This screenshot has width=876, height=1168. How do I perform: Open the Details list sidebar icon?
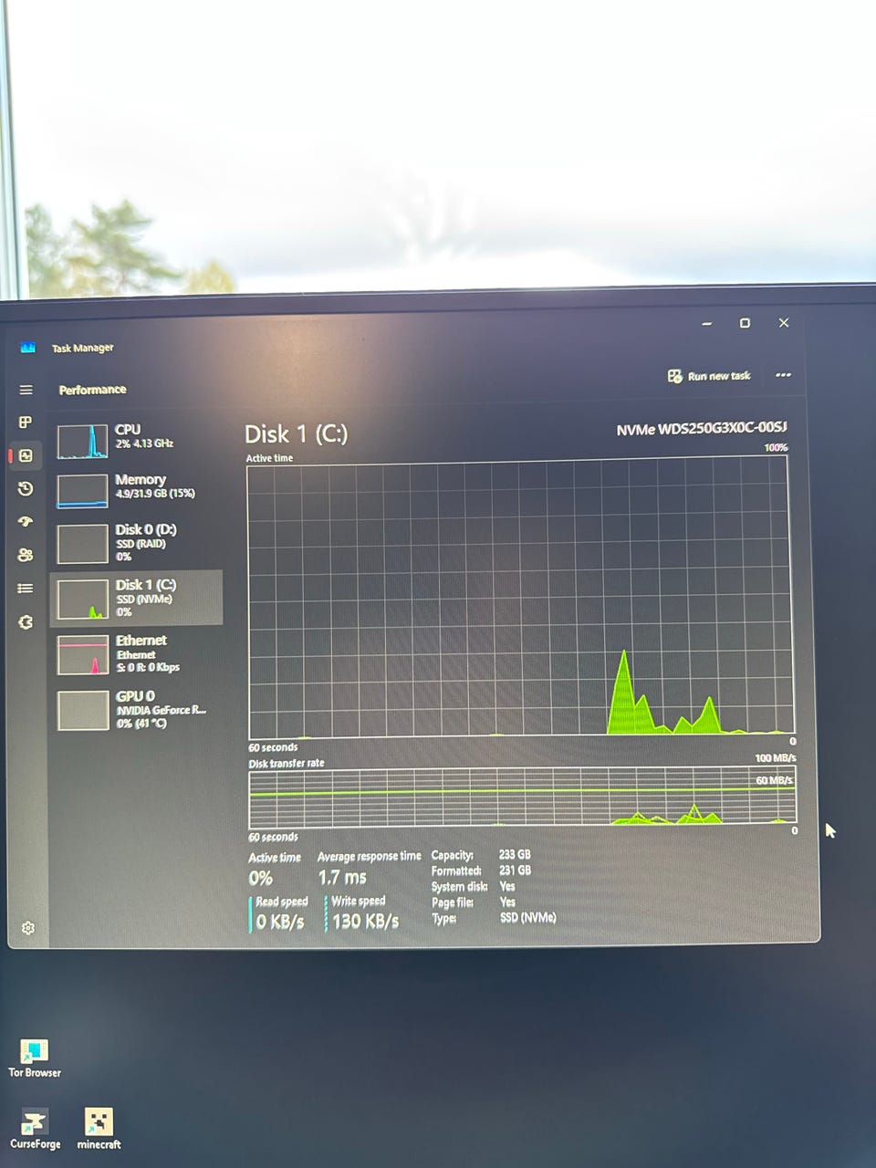[x=26, y=589]
